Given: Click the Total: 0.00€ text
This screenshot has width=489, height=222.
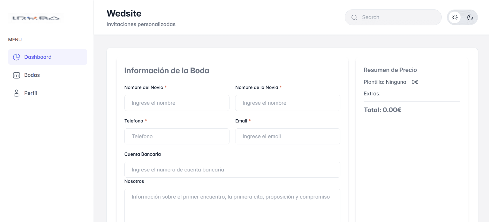Looking at the screenshot, I should tap(383, 110).
